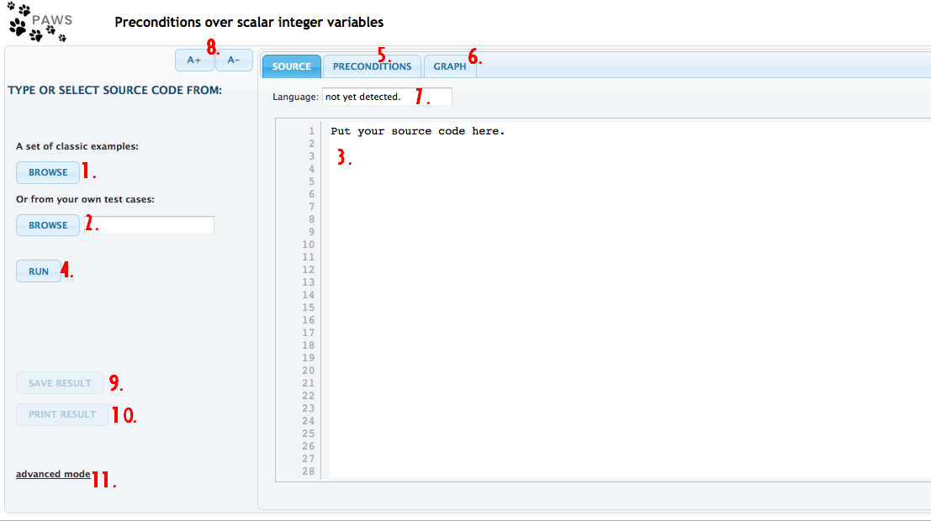Click the SAVE RESULT button

click(60, 383)
